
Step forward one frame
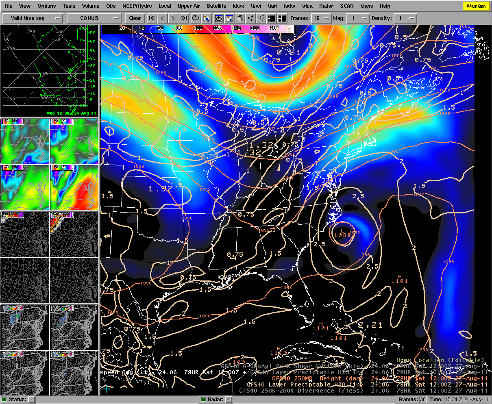point(173,18)
